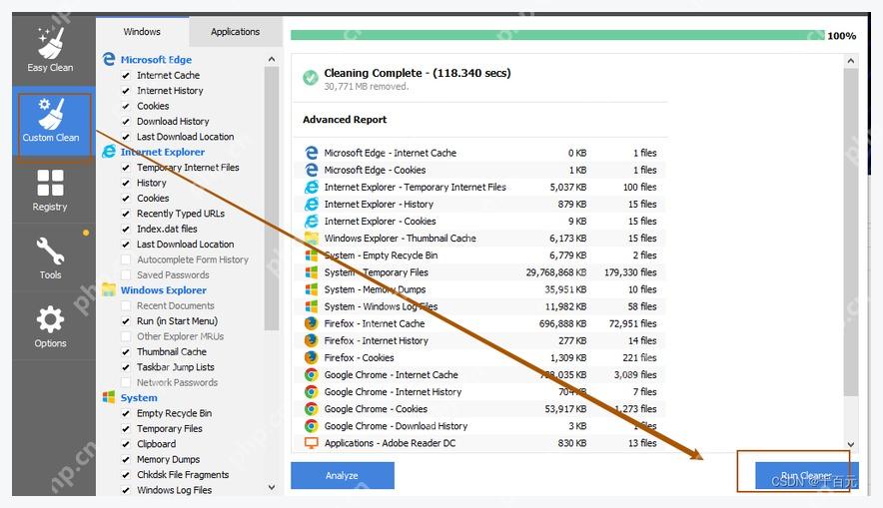Toggle Microsoft Edge Internet History checkbox
883x508 pixels.
click(126, 91)
